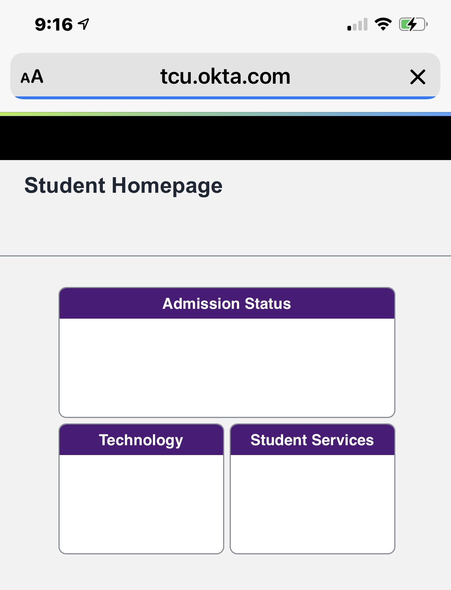Tap the charging battery icon
The height and width of the screenshot is (590, 451).
tap(413, 24)
